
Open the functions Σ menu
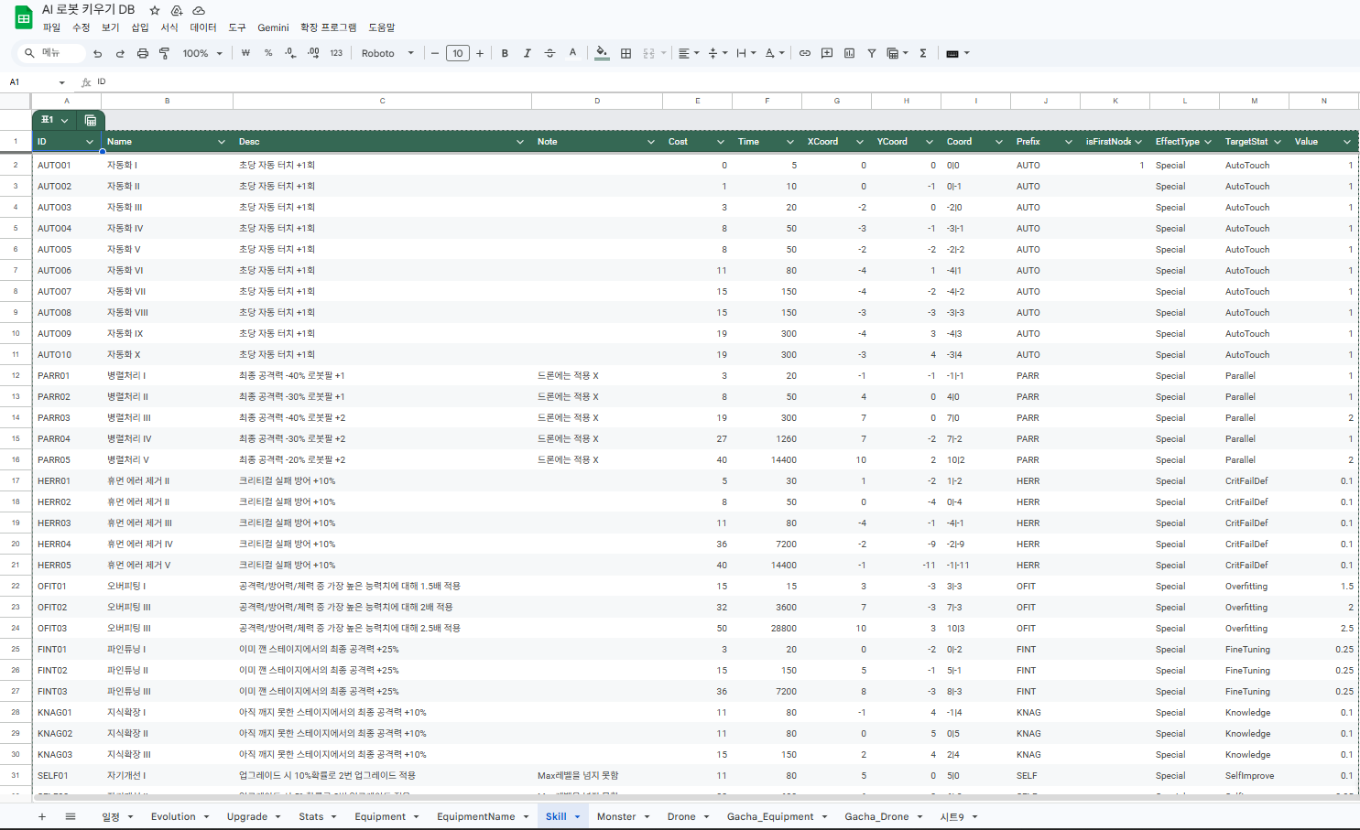pyautogui.click(x=923, y=53)
